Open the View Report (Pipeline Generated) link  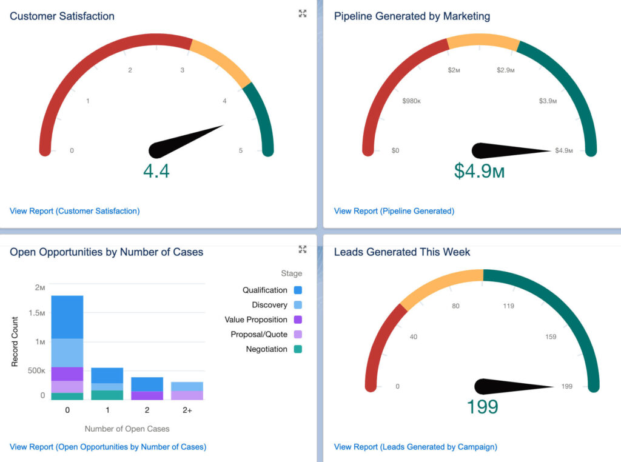click(394, 211)
